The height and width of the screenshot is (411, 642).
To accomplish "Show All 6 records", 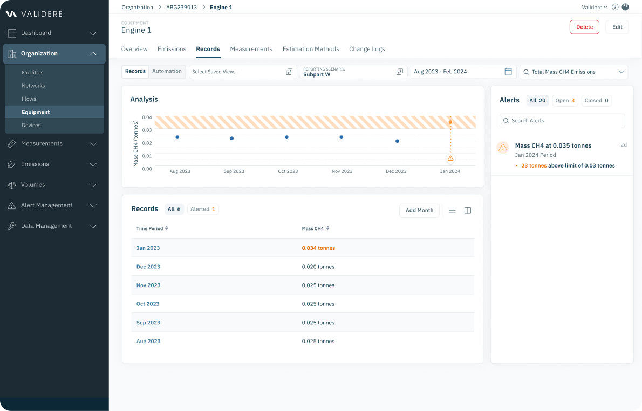I will (174, 209).
